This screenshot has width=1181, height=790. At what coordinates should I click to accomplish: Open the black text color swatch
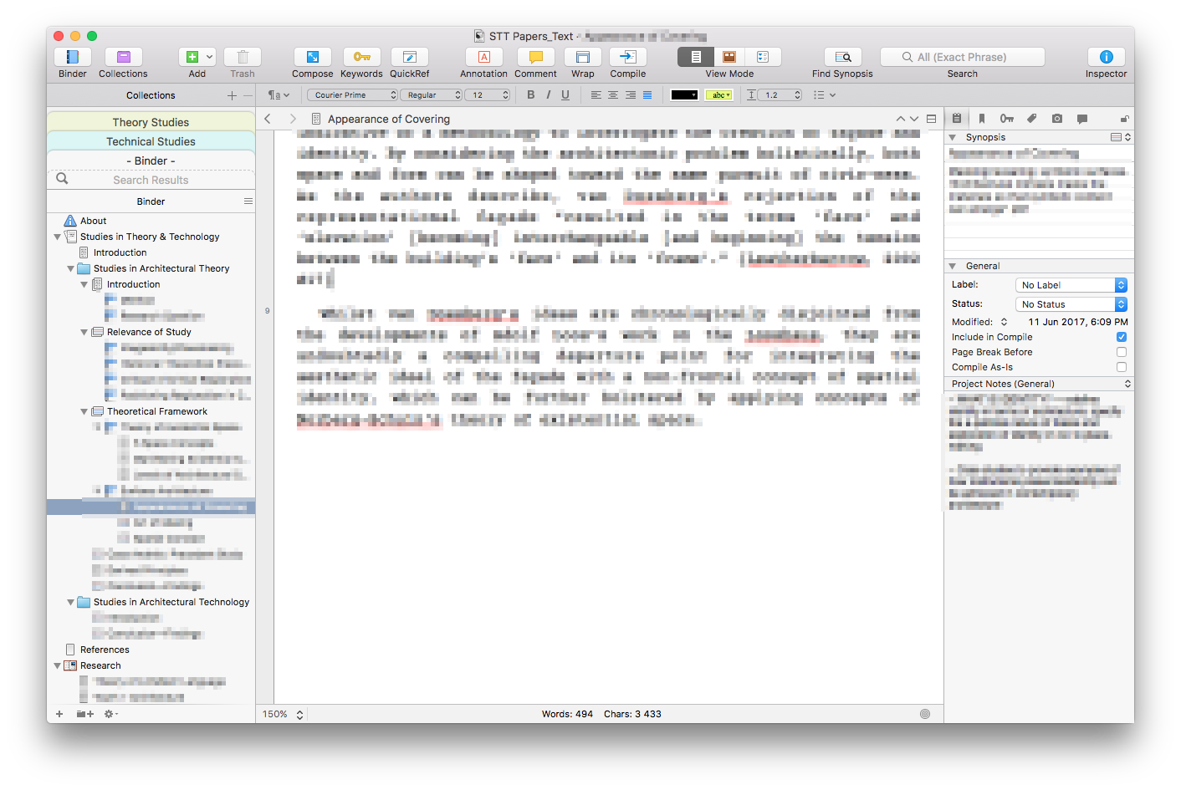pyautogui.click(x=683, y=95)
